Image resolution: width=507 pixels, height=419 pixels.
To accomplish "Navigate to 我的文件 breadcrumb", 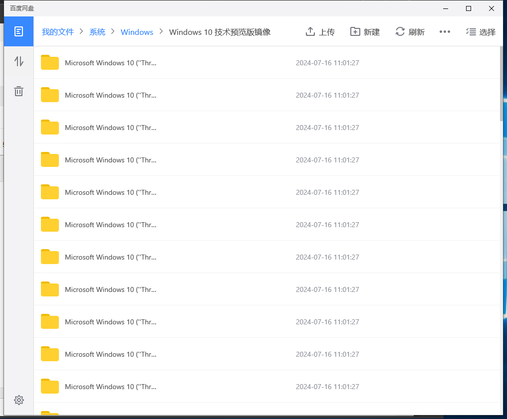I will pos(57,32).
